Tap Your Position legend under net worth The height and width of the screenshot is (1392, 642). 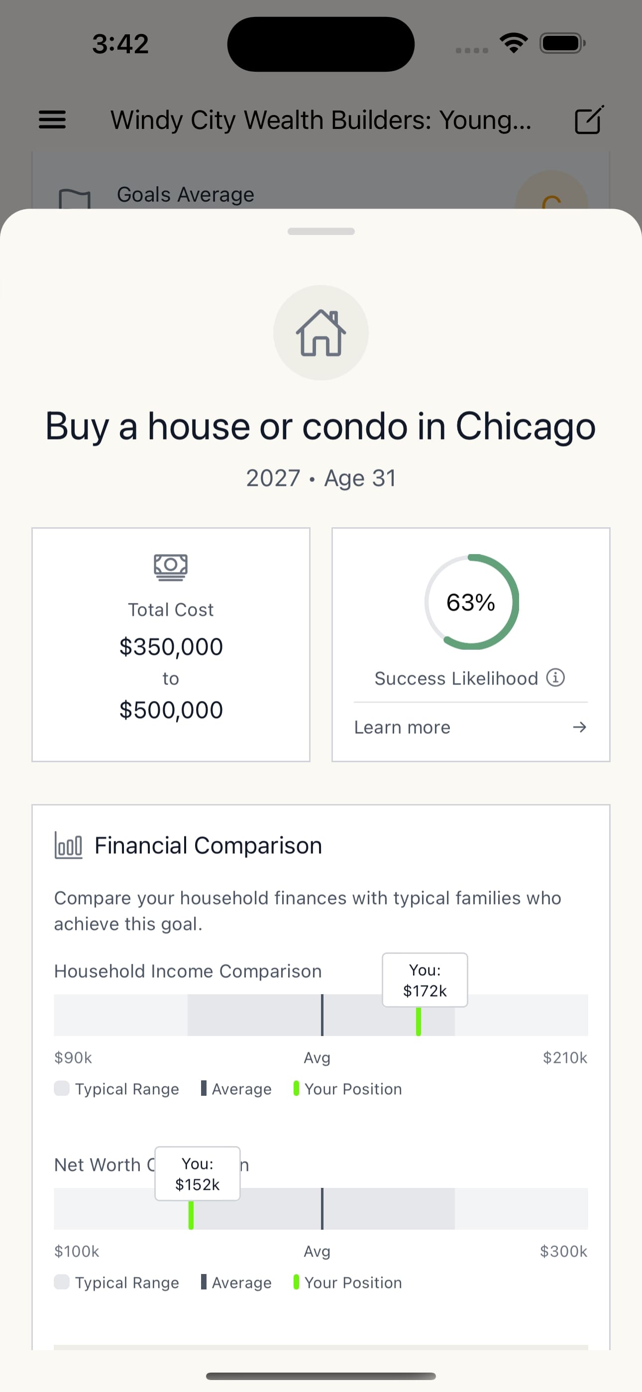click(x=347, y=1282)
